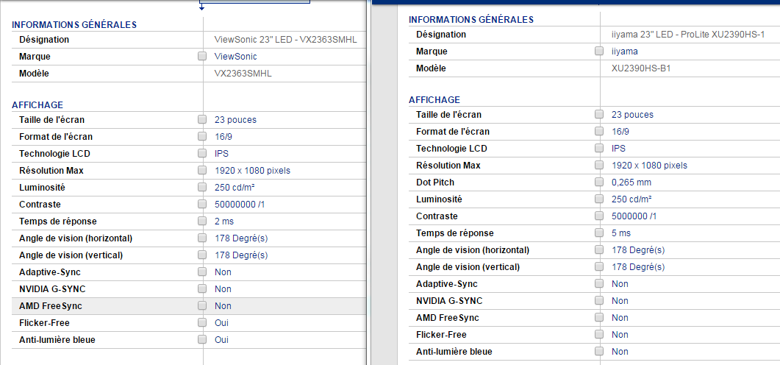Image resolution: width=780 pixels, height=365 pixels.
Task: Click the ViewSonic brand name value
Action: point(235,57)
